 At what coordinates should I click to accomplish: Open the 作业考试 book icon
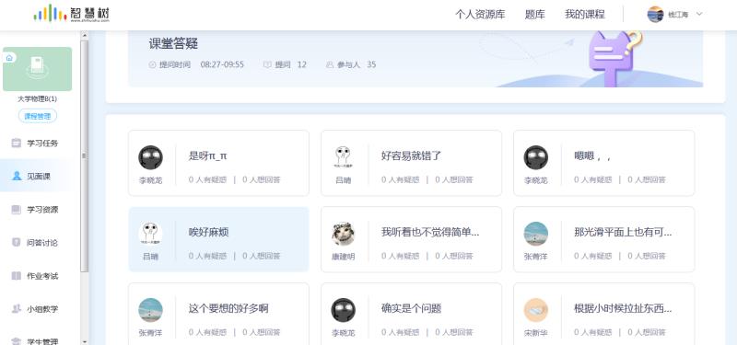click(17, 275)
